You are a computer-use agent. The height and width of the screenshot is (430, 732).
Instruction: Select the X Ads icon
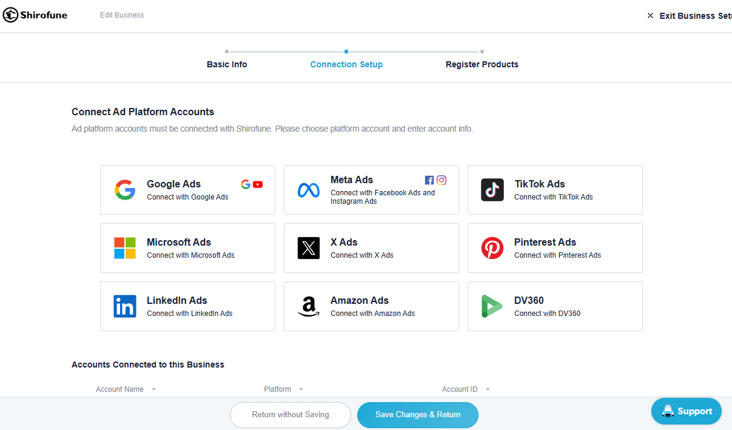[309, 248]
